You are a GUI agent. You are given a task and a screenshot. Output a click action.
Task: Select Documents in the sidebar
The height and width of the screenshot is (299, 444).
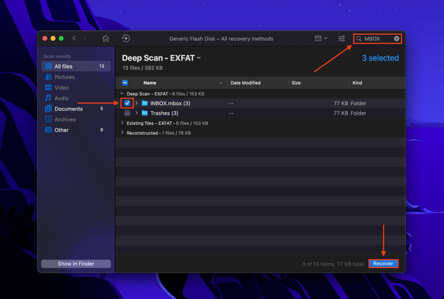tap(68, 109)
